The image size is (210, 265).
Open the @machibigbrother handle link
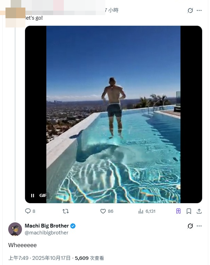[46, 233]
